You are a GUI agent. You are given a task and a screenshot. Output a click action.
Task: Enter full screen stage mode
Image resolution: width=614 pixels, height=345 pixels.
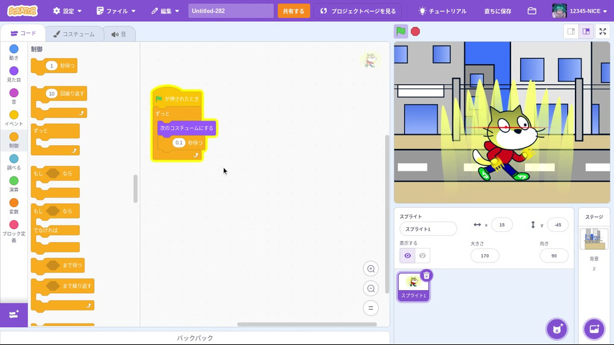coord(602,32)
